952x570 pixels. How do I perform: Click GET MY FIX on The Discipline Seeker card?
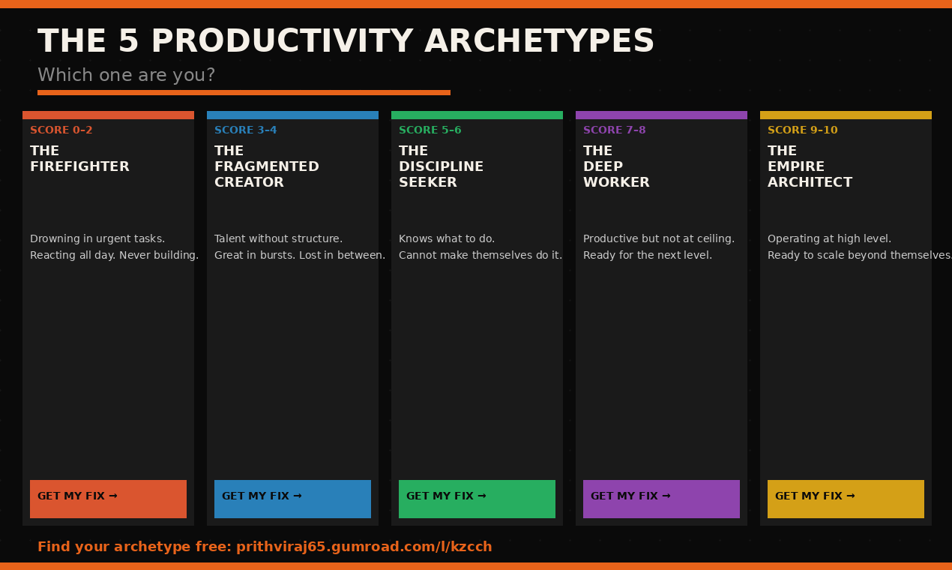tap(477, 499)
